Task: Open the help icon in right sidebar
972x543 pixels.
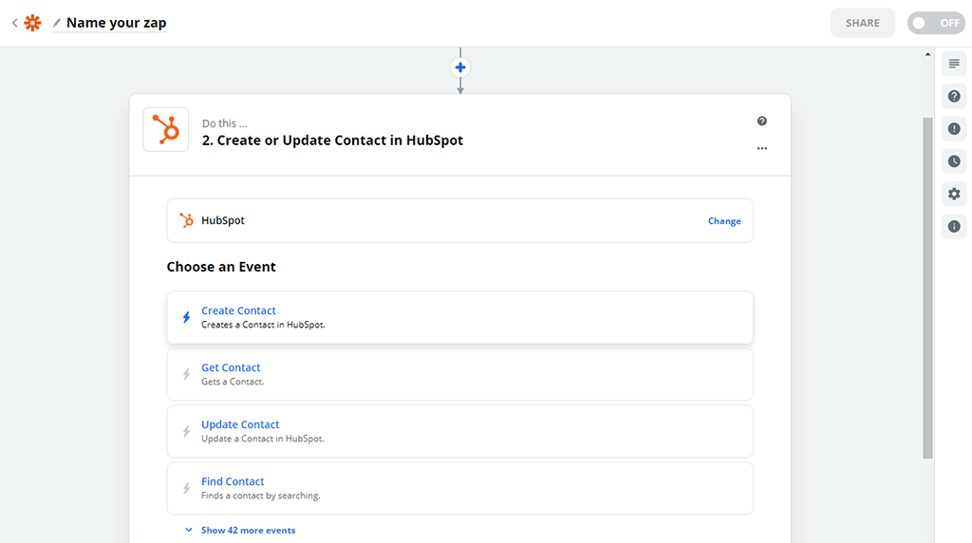Action: coord(954,96)
